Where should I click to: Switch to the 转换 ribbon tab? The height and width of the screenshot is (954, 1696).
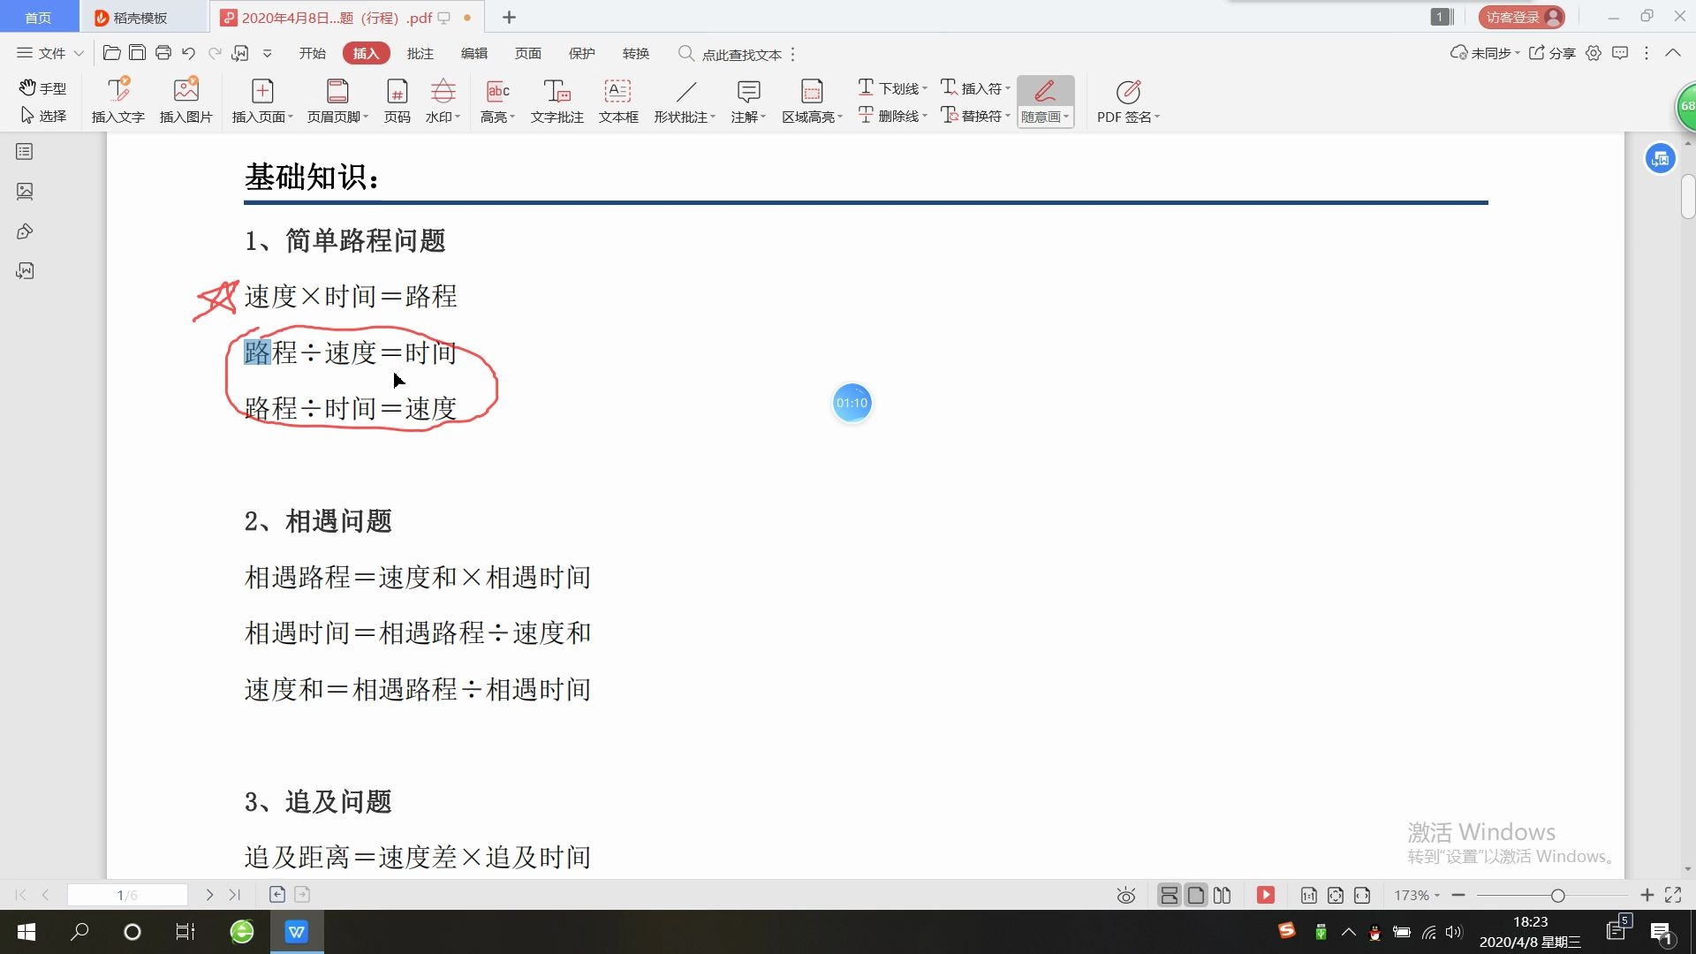[636, 53]
